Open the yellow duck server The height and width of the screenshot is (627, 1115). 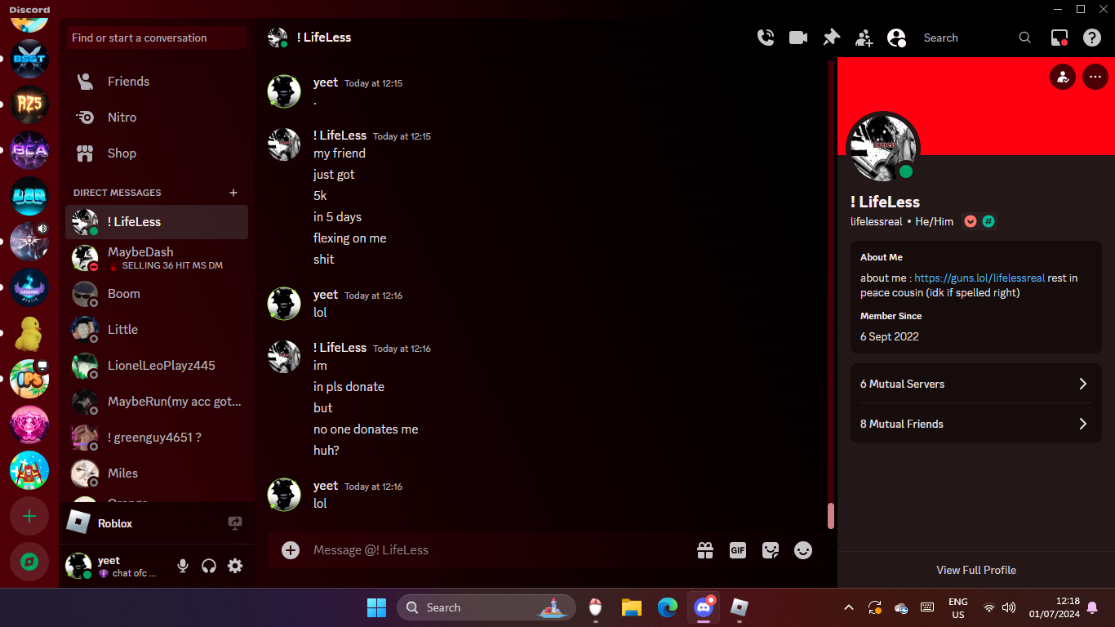(29, 333)
